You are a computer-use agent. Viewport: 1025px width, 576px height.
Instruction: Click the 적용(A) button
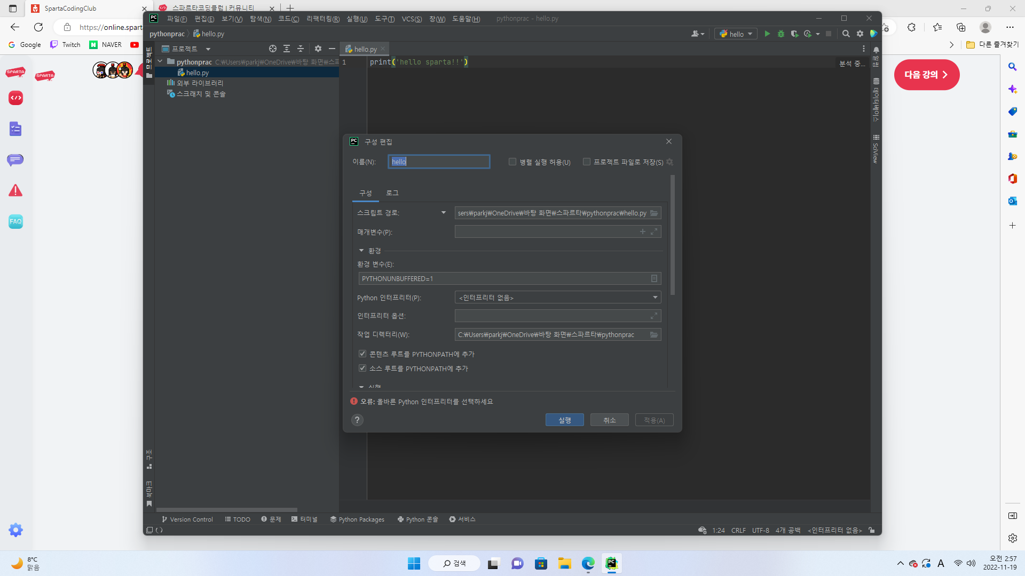[655, 420]
